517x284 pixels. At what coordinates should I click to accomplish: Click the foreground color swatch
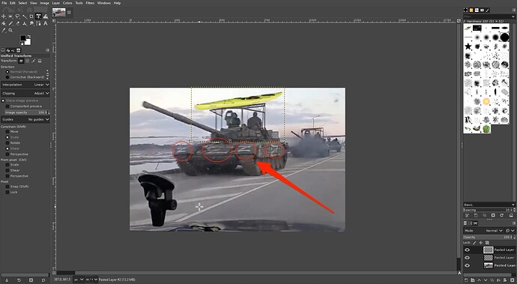click(23, 38)
